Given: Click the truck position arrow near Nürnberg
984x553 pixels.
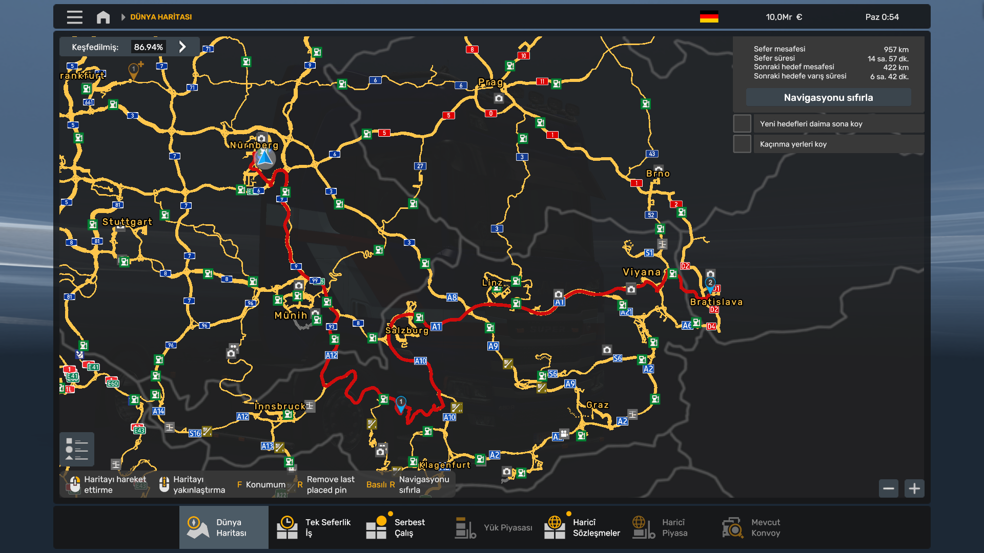Looking at the screenshot, I should (x=265, y=158).
